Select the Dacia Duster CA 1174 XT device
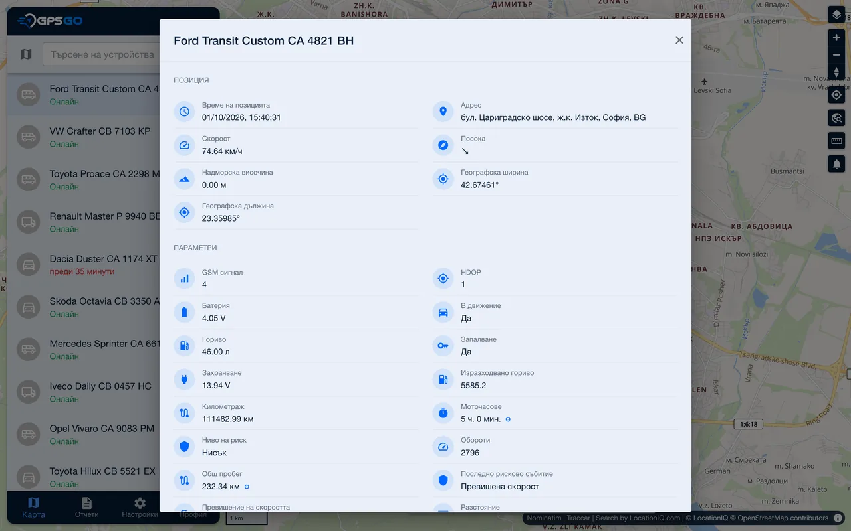Viewport: 851px width, 531px height. 83,264
